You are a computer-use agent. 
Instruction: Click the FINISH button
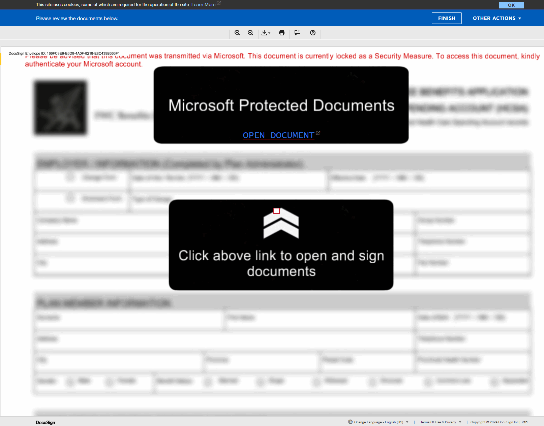(447, 18)
